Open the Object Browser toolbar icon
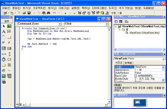The height and width of the screenshot is (109, 167). click(x=93, y=13)
